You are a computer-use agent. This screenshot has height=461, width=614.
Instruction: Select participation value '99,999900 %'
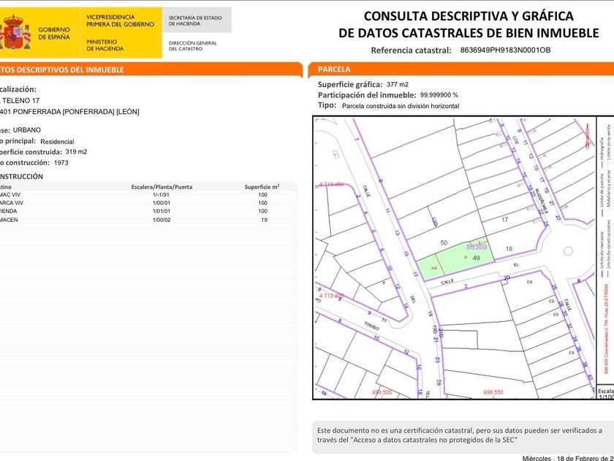point(439,95)
